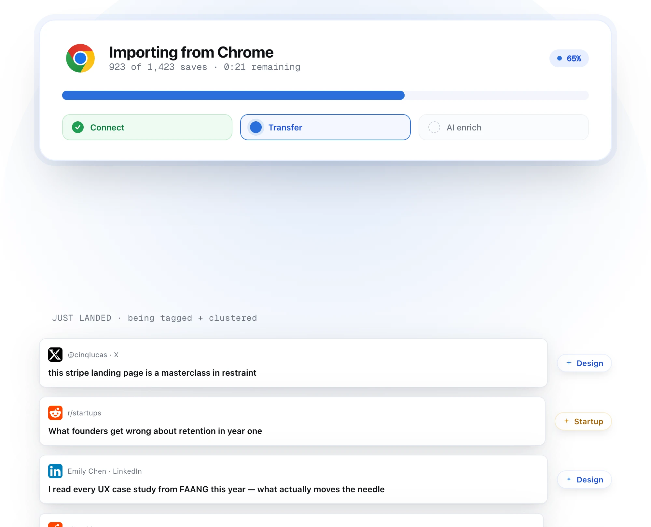Screen dimensions: 651x527
Task: Click the Emily Chen · LinkedIn source label
Action: (105, 471)
